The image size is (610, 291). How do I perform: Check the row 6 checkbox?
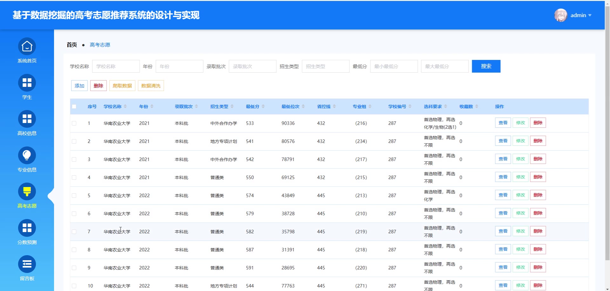tap(74, 214)
